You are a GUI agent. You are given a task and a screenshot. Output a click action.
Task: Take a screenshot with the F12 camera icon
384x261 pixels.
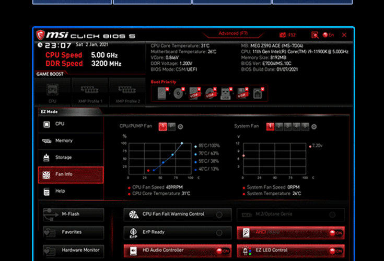(x=283, y=35)
